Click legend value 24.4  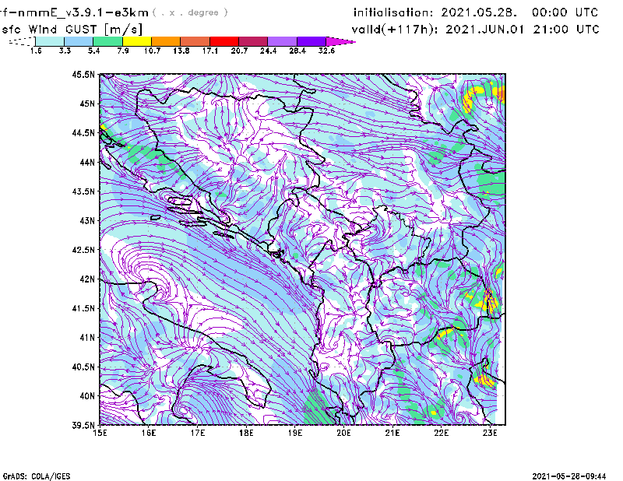(268, 51)
